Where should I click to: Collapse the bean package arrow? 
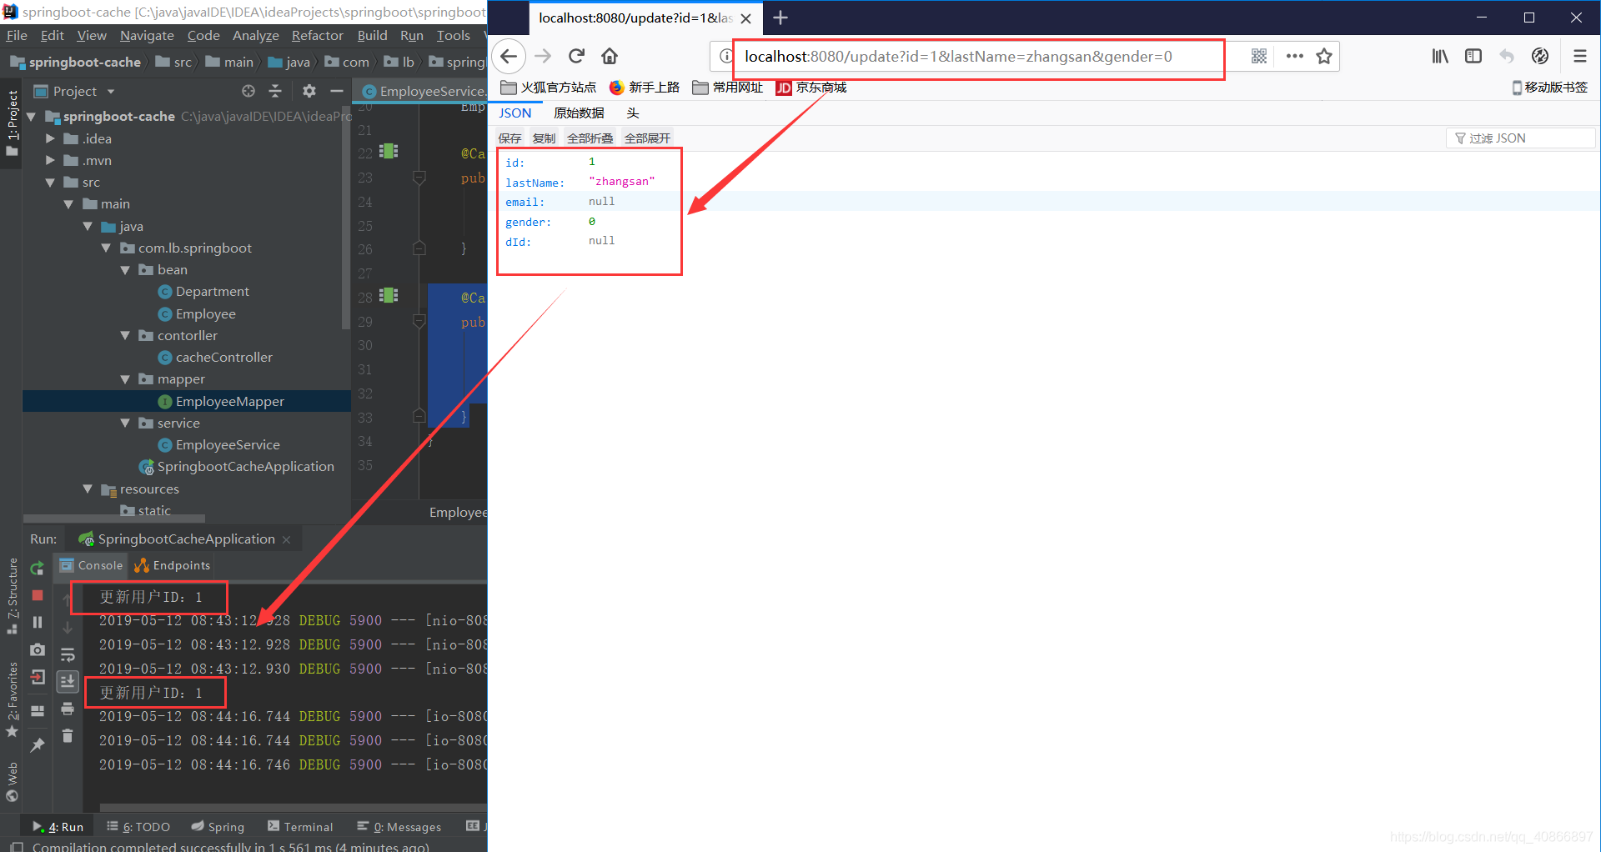click(125, 270)
